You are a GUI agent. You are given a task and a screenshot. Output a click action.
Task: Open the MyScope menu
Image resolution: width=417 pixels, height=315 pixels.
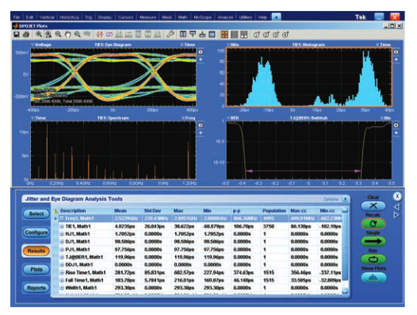(x=203, y=17)
